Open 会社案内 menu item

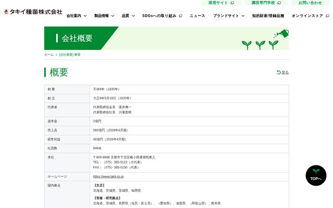click(x=74, y=16)
